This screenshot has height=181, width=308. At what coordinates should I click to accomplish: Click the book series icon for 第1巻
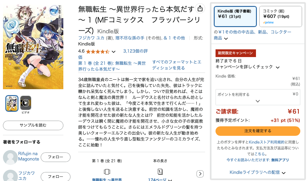pyautogui.click(x=107, y=172)
